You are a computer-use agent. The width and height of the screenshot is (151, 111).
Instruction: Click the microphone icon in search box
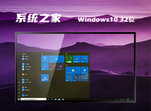point(45,99)
